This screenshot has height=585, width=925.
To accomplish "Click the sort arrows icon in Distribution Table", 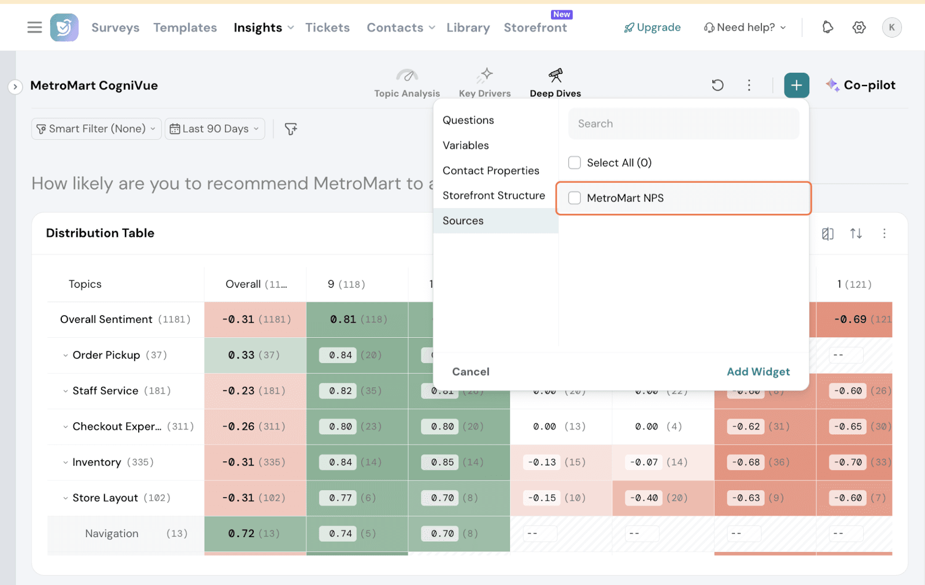I will click(856, 233).
